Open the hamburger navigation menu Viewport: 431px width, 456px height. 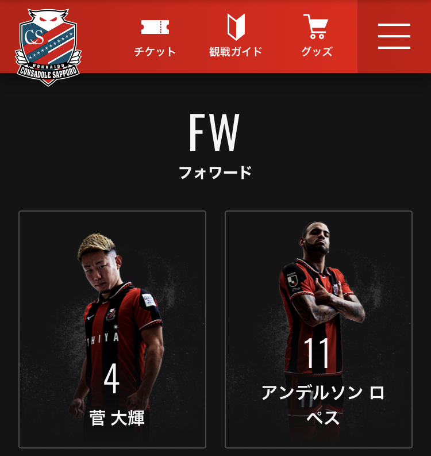pyautogui.click(x=394, y=36)
